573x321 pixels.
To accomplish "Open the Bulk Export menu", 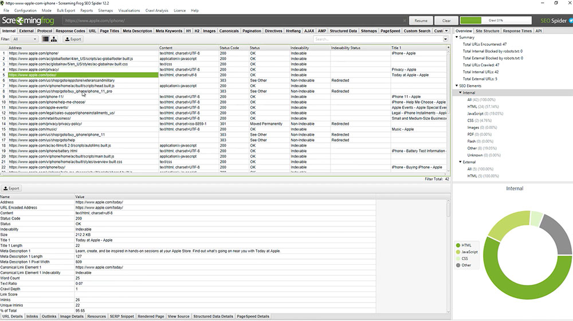I will pyautogui.click(x=66, y=10).
